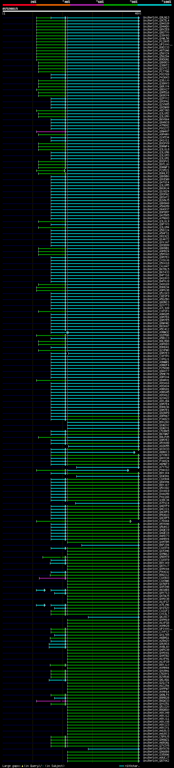The width and height of the screenshot is (174, 768).
Task: Click UniRef100_B8M828 hit
Action: tap(156, 697)
